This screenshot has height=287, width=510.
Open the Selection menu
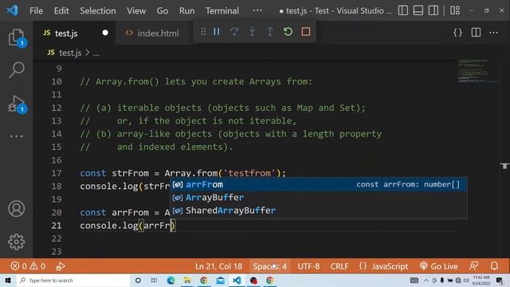point(97,10)
